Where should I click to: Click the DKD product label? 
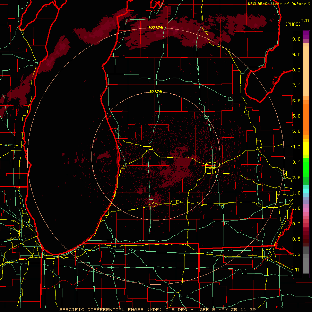click(x=305, y=21)
